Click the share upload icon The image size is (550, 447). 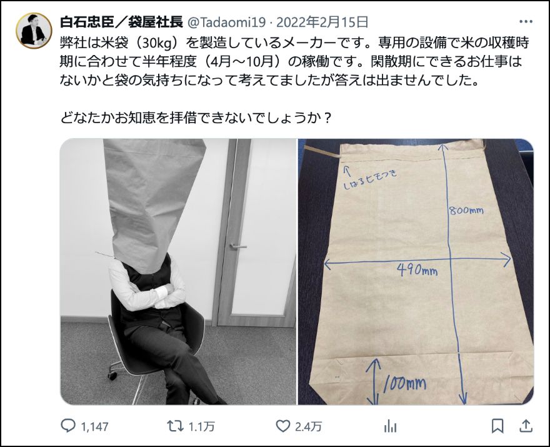(526, 426)
